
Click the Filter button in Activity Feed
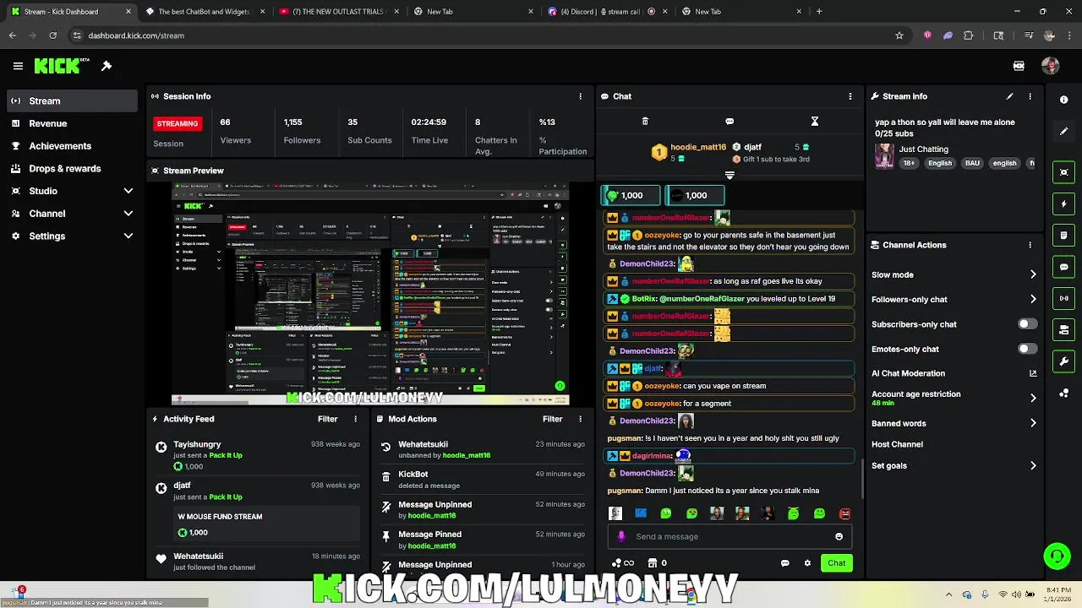tap(327, 419)
